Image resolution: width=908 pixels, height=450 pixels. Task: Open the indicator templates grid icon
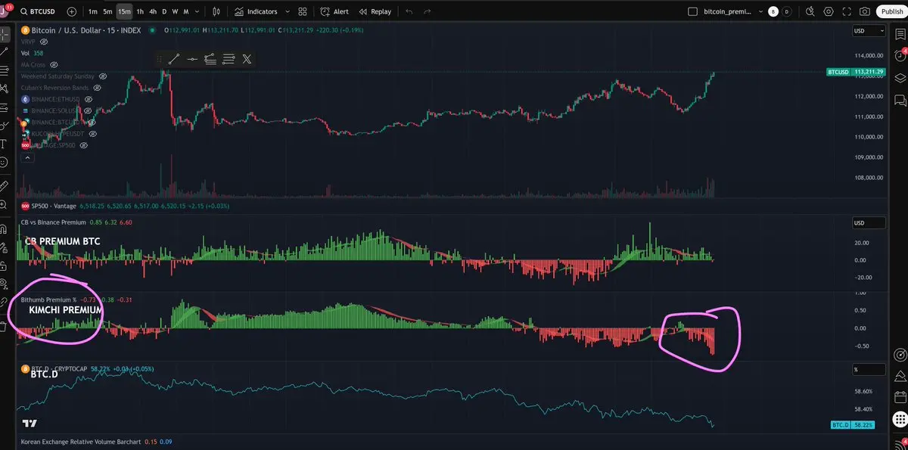[x=303, y=11]
